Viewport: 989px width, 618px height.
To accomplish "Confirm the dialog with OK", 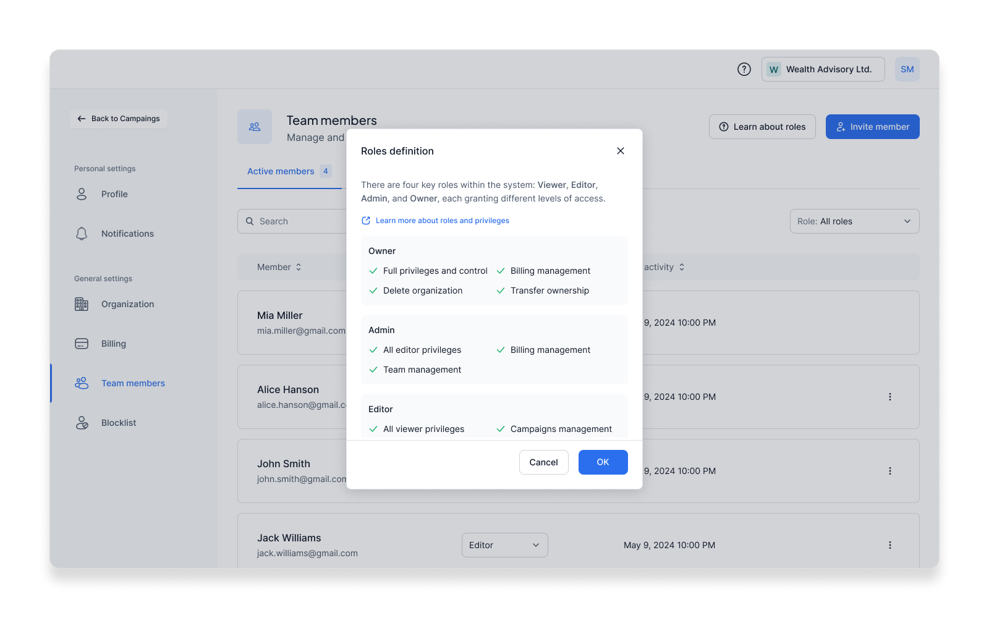I will (x=603, y=462).
